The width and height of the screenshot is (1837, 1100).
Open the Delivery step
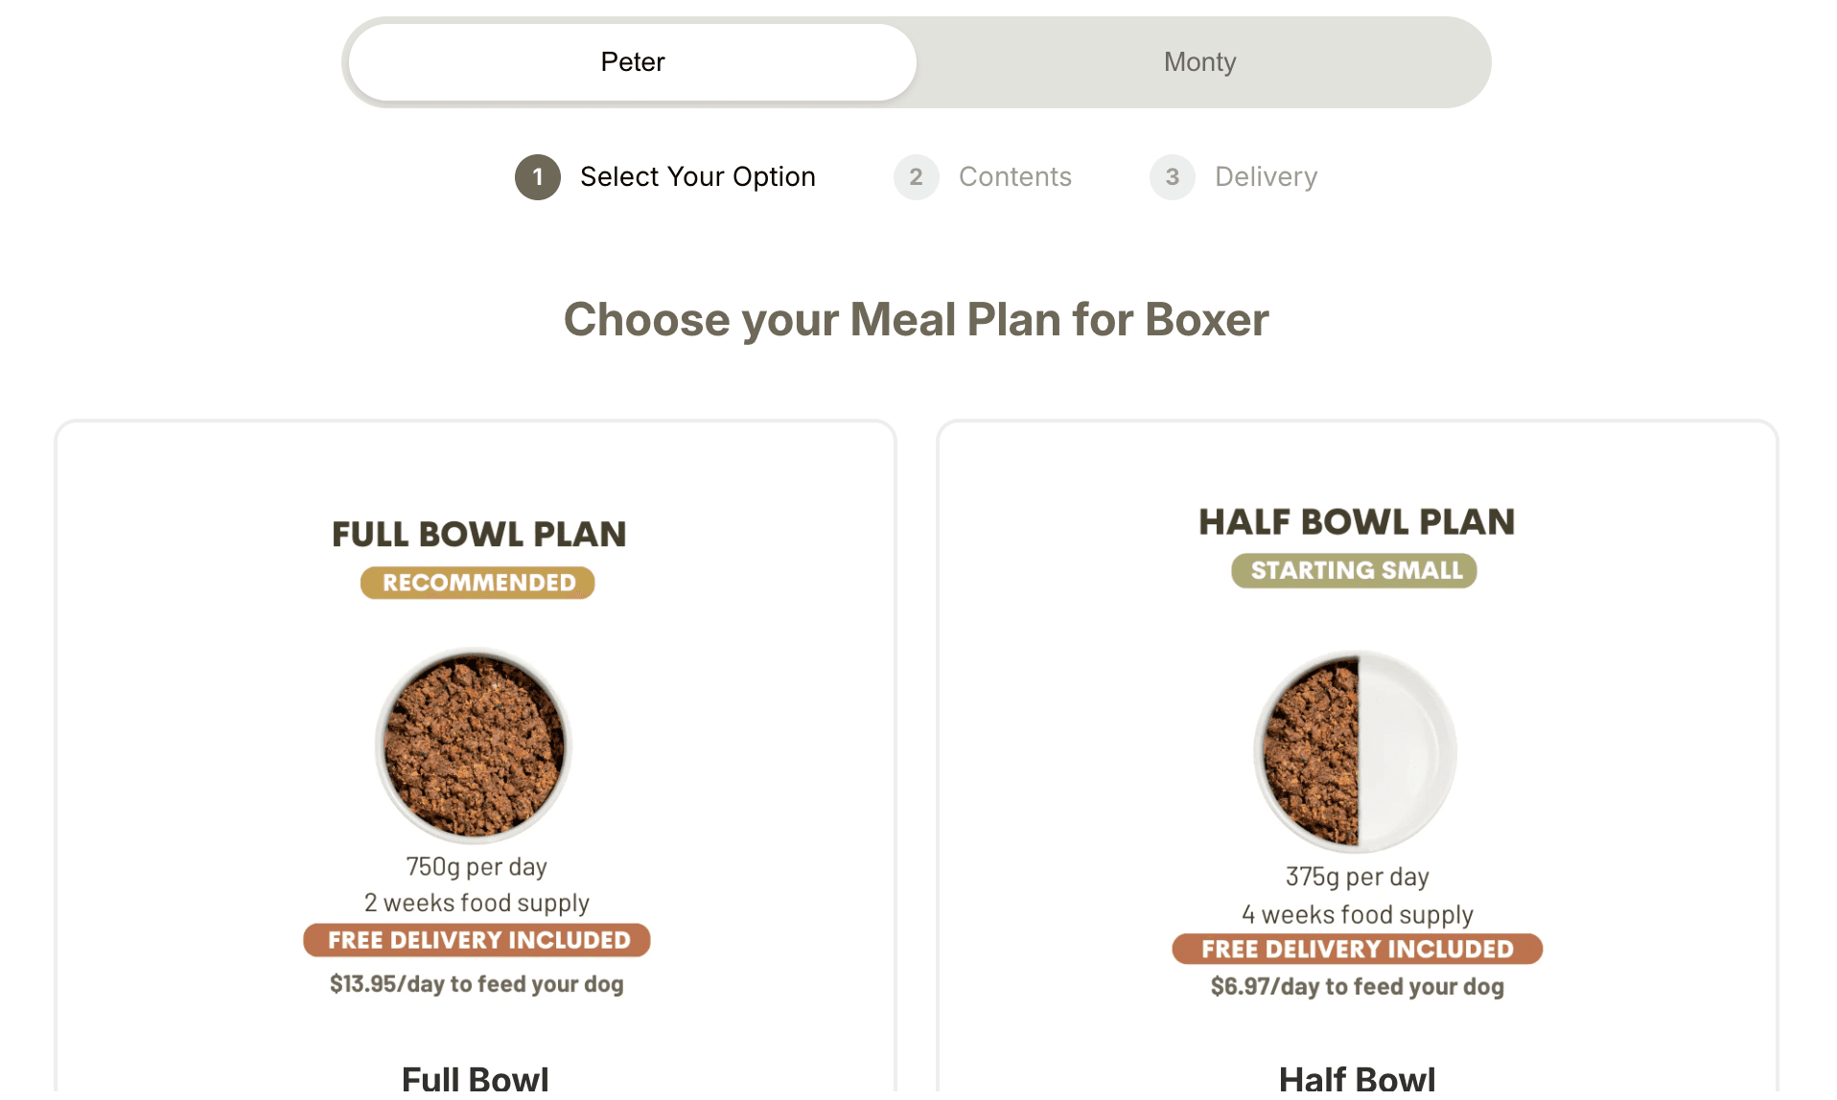click(1266, 176)
